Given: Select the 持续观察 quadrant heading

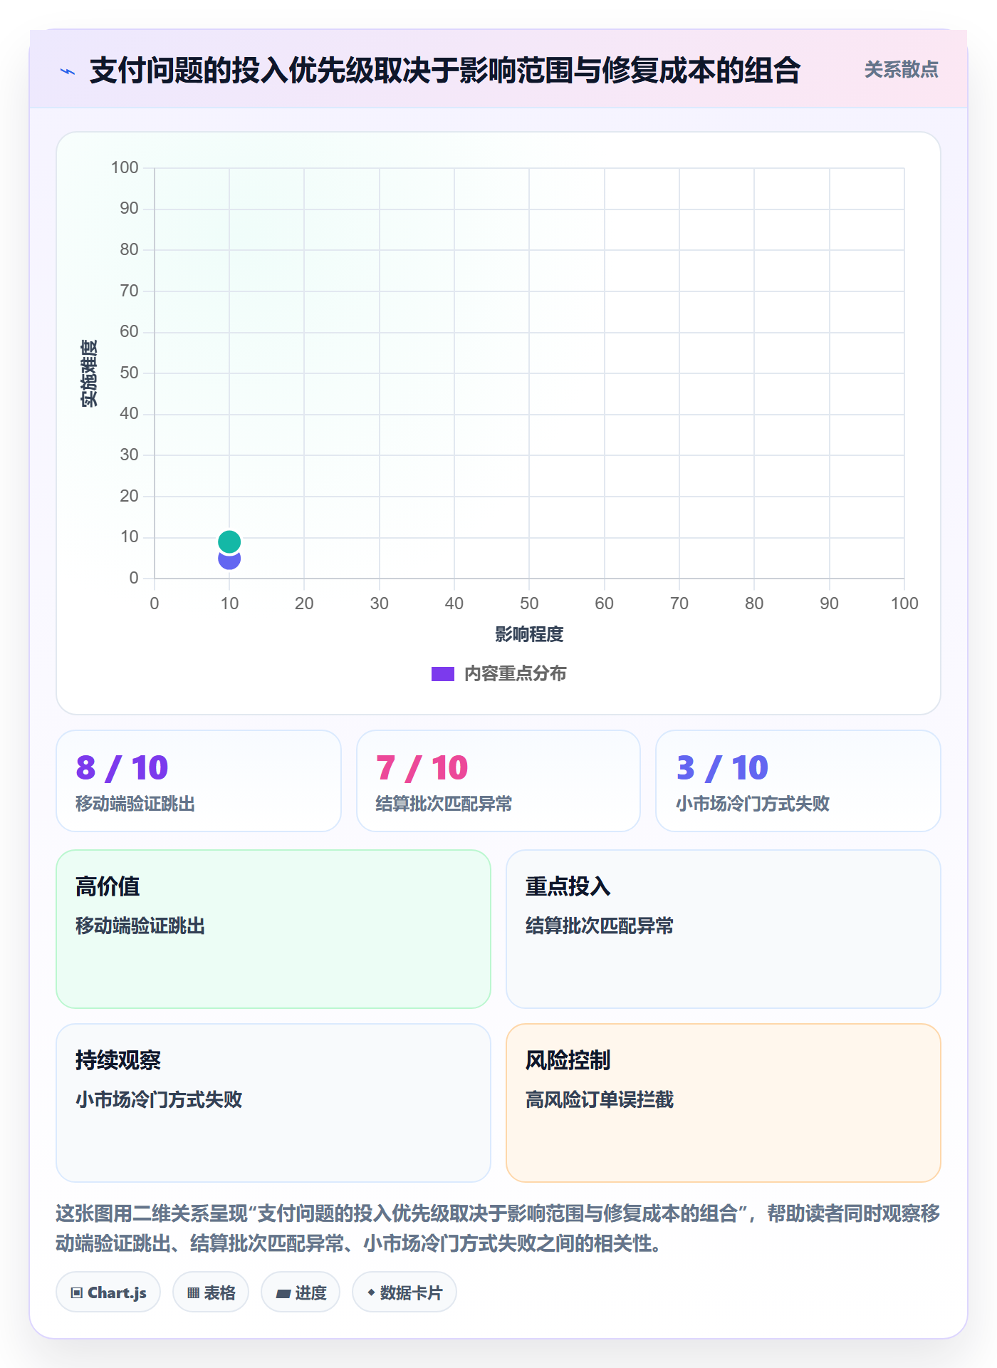Looking at the screenshot, I should 118,1060.
